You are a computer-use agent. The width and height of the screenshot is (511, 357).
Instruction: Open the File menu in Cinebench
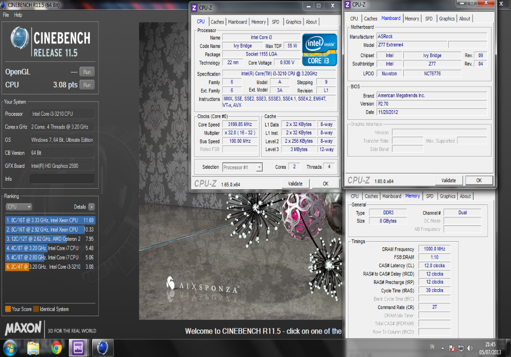tap(6, 15)
